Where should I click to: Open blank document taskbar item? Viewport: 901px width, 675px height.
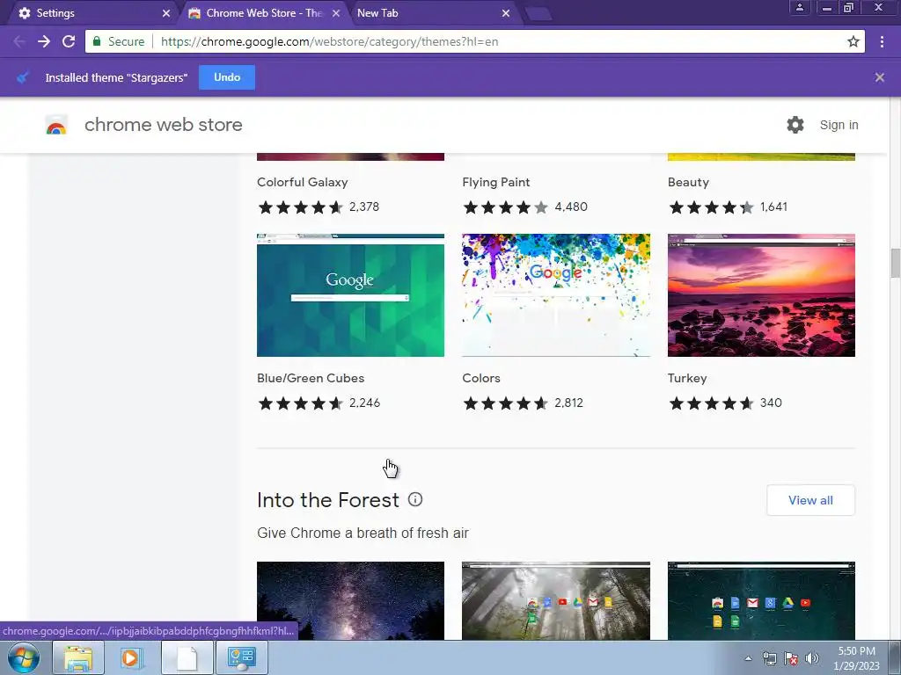tap(187, 657)
